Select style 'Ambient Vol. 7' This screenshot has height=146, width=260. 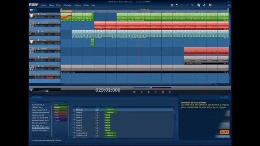38,105
